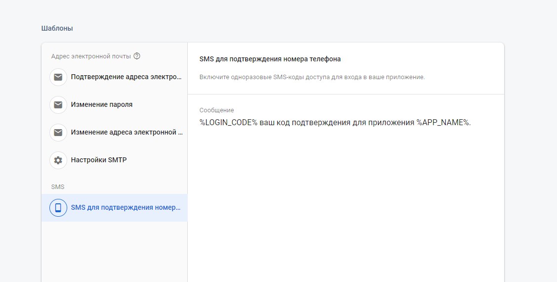Click the Сообщение field label
The height and width of the screenshot is (282, 557).
(216, 110)
